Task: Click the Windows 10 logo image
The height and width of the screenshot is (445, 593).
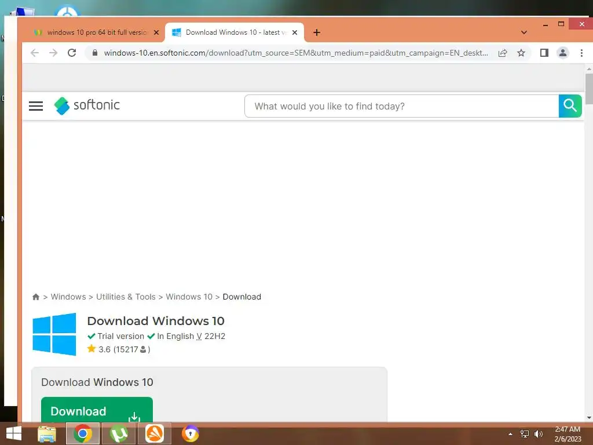Action: point(54,334)
